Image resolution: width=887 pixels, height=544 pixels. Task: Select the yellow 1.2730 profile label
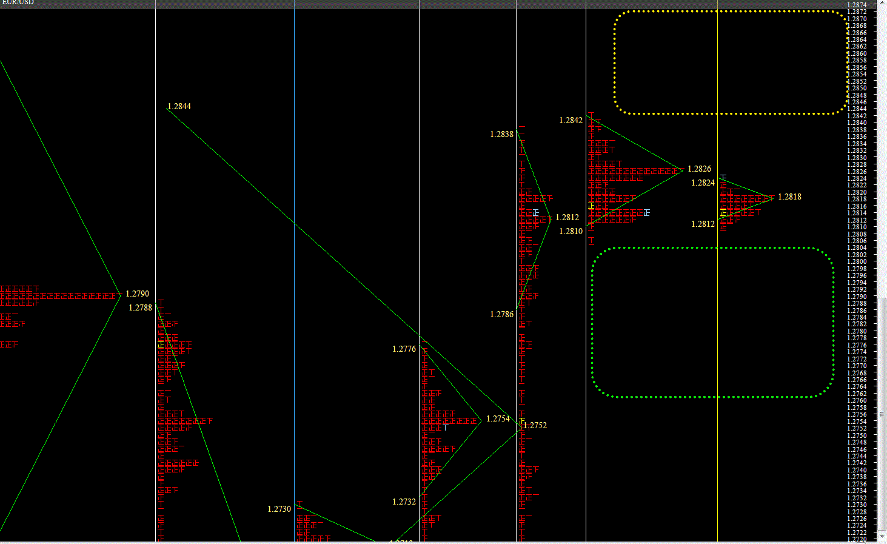click(279, 509)
